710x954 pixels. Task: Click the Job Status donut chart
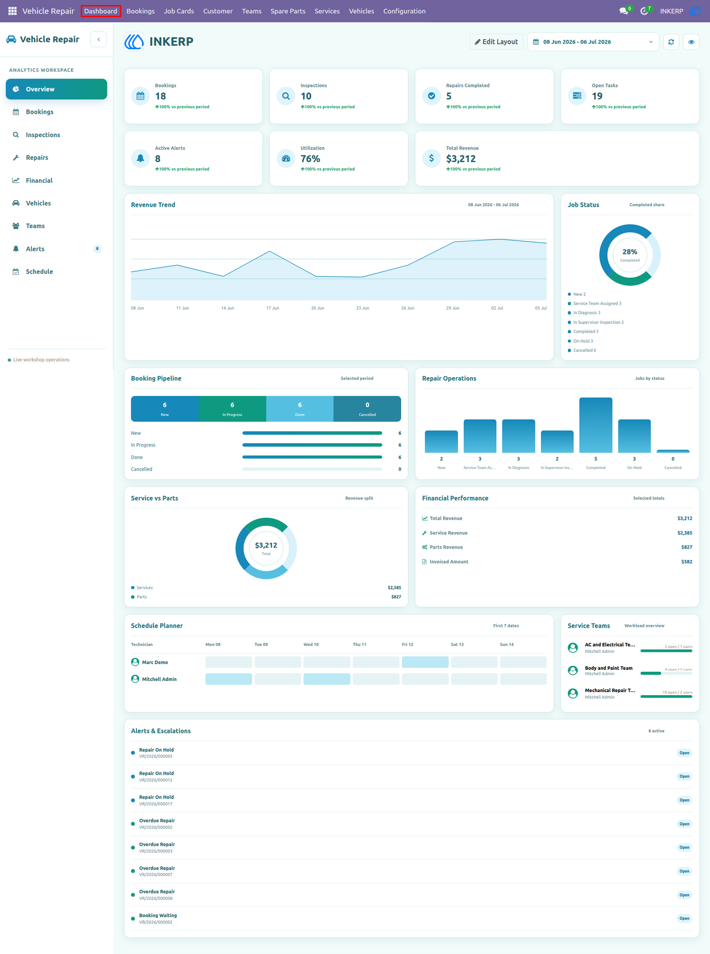click(x=630, y=255)
